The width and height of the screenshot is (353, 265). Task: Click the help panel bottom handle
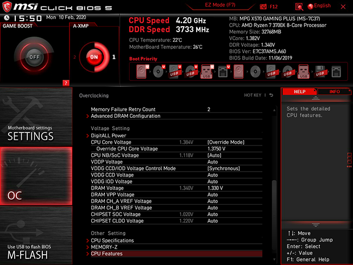point(316,225)
